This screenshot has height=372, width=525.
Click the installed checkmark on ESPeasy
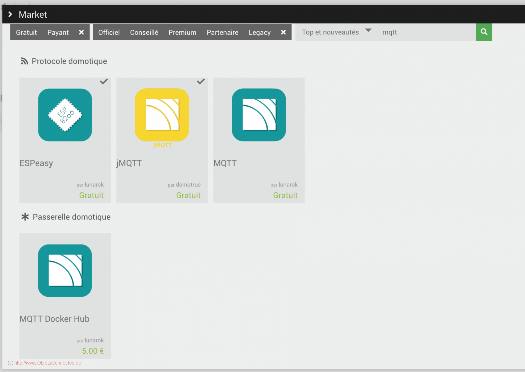tap(104, 82)
